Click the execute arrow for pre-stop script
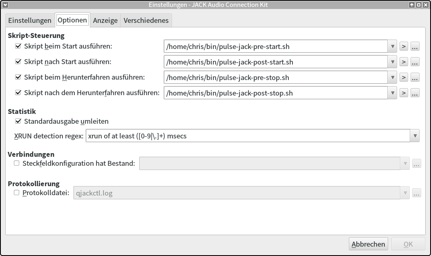This screenshot has width=431, height=256. (x=404, y=78)
